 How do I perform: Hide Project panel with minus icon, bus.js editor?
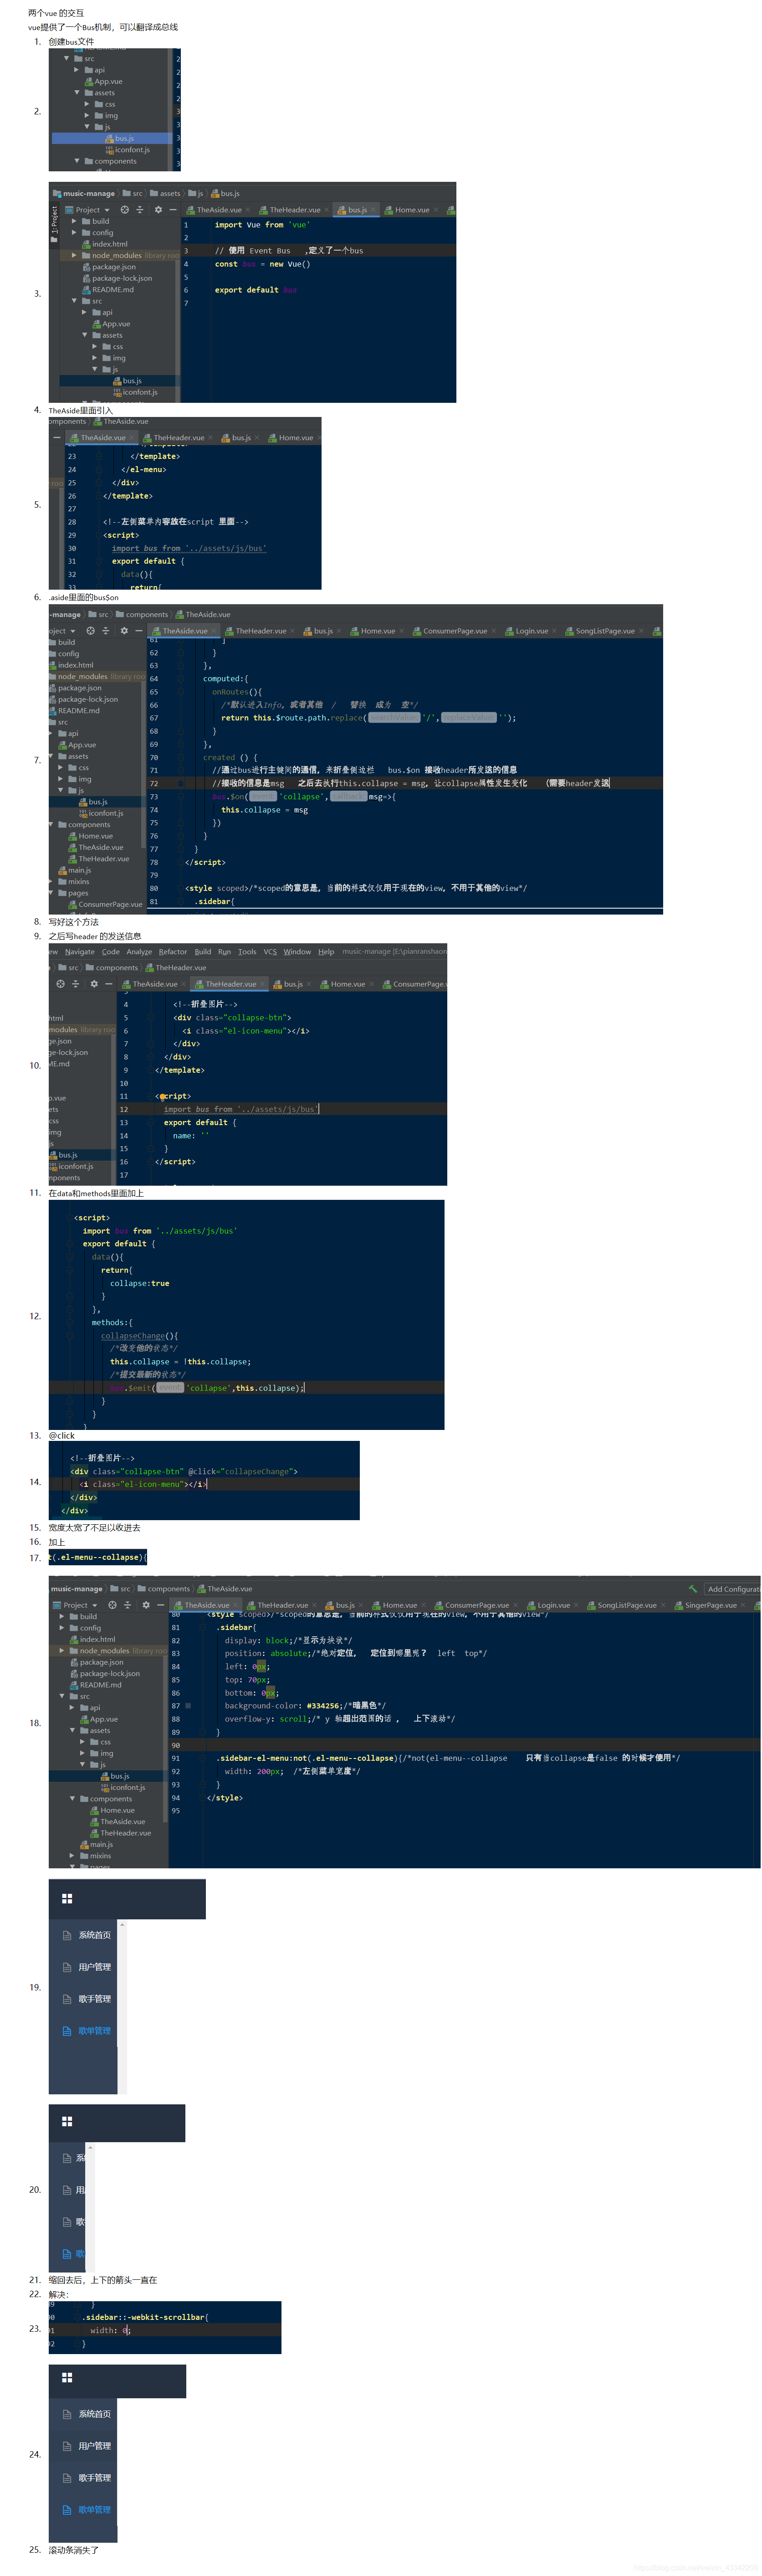pyautogui.click(x=173, y=210)
